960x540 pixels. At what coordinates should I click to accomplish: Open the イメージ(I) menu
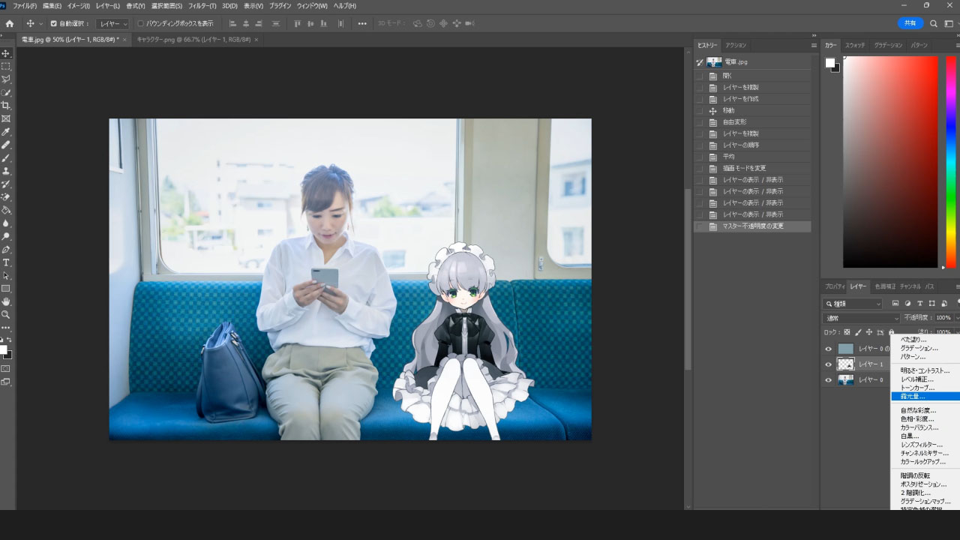(79, 6)
